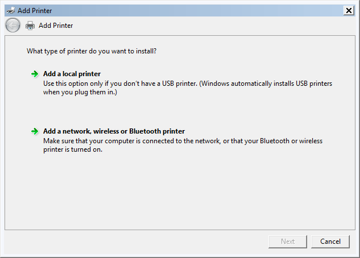Click the 'printer is turned on.' text line
Screen dimensions: 360x258
[x=73, y=149]
